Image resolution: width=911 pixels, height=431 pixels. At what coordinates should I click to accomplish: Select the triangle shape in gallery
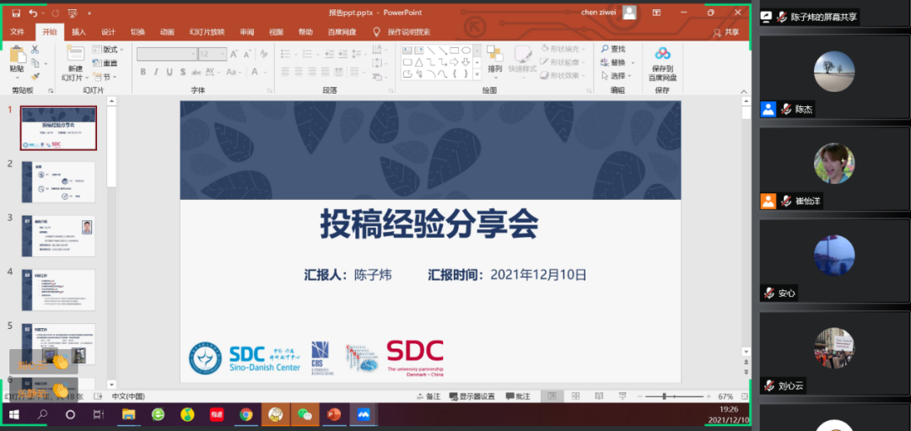coord(419,62)
